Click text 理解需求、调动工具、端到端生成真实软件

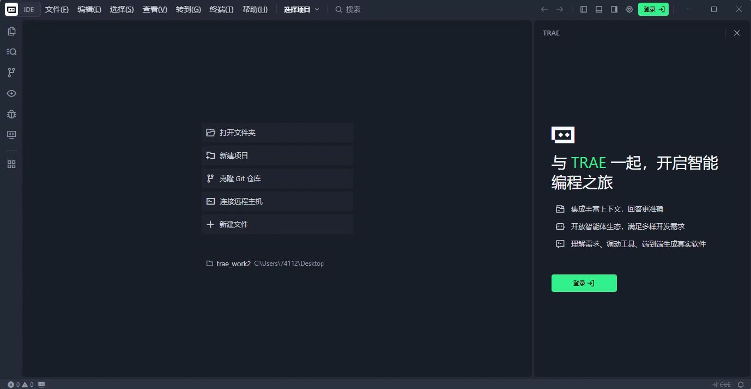point(638,244)
